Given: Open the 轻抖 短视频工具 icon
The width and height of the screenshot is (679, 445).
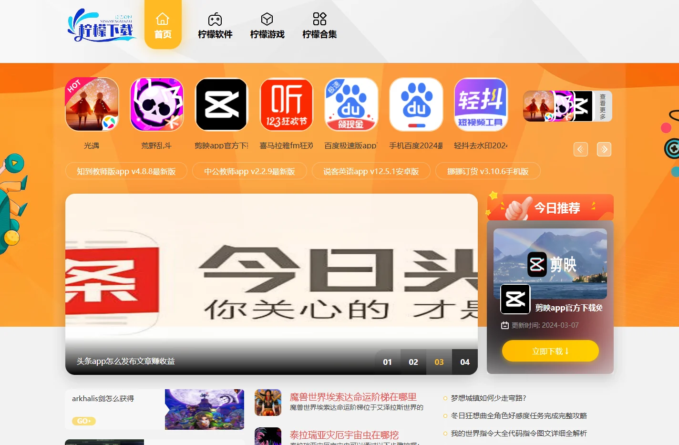Looking at the screenshot, I should coord(481,104).
